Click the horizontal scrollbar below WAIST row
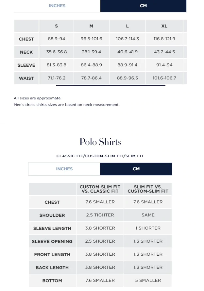204x291 pixels. pos(110,85)
